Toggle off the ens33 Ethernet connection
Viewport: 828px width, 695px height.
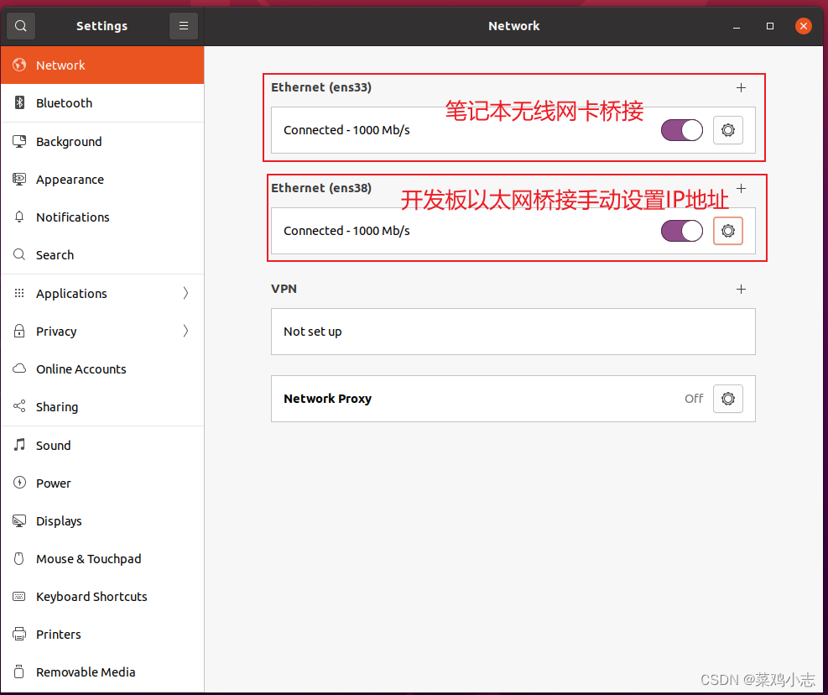(682, 130)
